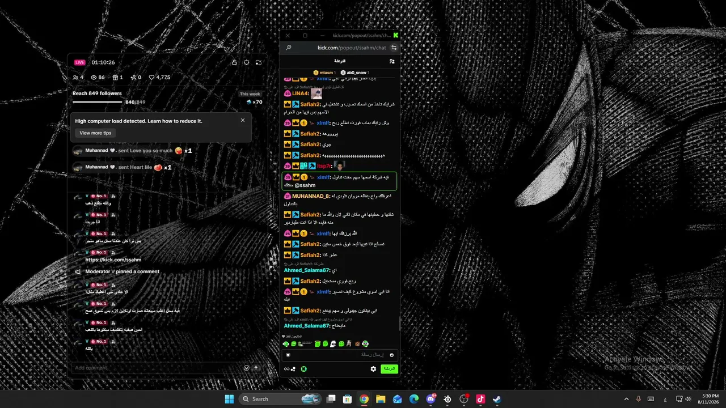Click the subscribers-only heart label above emotes
This screenshot has width=726, height=408.
pyautogui.click(x=292, y=336)
